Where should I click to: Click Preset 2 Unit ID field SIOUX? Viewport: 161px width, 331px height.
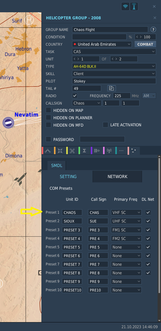pyautogui.click(x=72, y=221)
